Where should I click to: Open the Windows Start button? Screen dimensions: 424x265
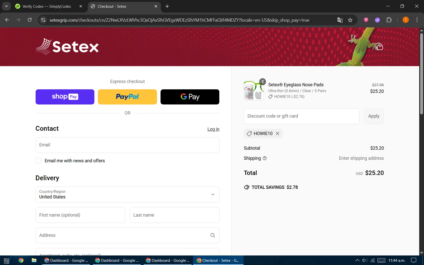pyautogui.click(x=7, y=260)
